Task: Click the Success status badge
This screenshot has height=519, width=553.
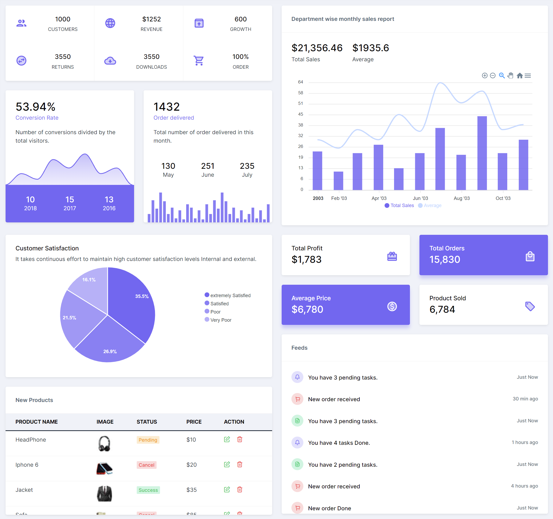Action: [x=148, y=490]
